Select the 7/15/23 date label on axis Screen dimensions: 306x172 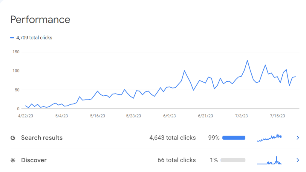[277, 116]
